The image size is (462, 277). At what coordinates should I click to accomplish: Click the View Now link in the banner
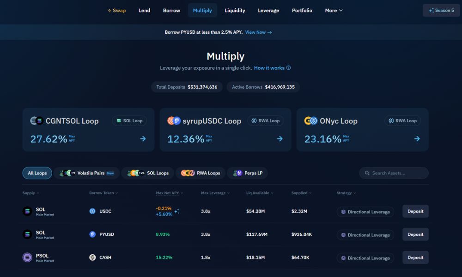point(255,32)
